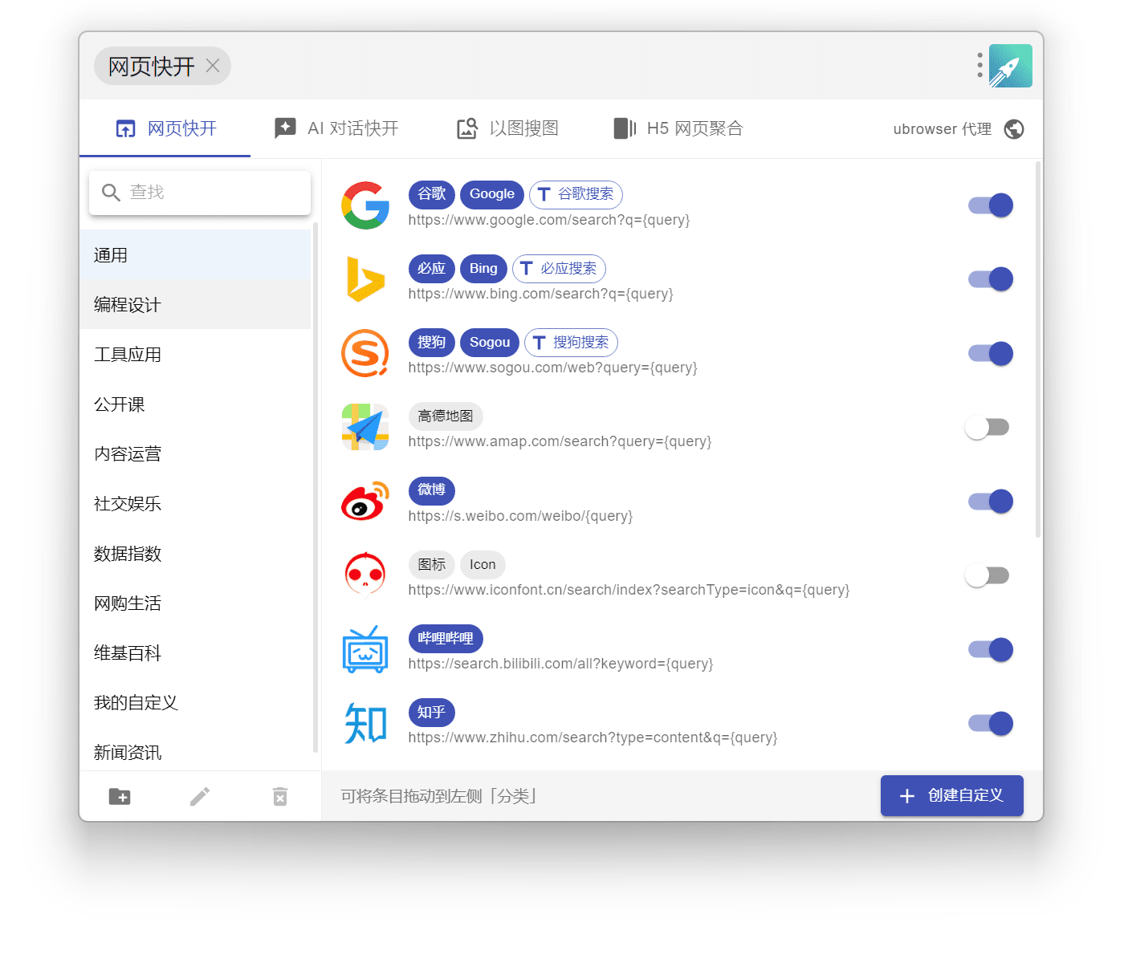Select the 维基百科 category
This screenshot has width=1124, height=963.
pos(195,653)
